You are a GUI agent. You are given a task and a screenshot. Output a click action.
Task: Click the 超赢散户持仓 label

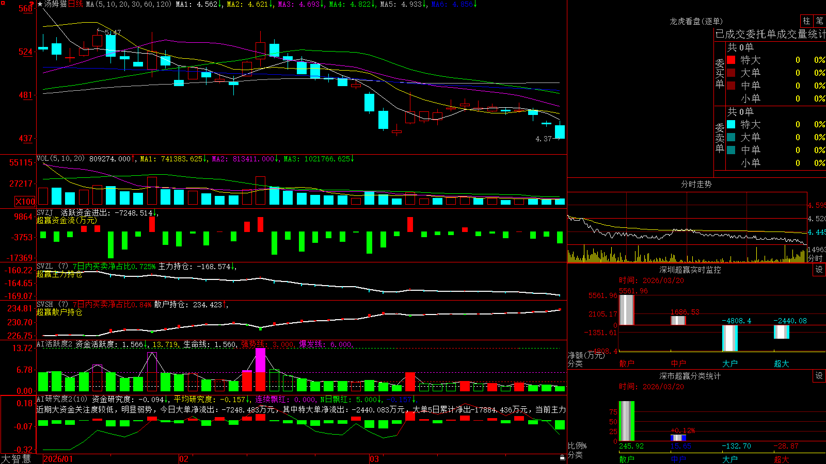(x=59, y=312)
